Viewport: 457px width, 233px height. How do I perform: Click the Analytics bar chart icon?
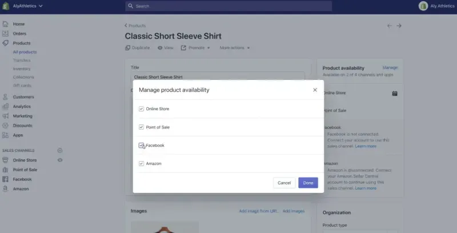5,106
